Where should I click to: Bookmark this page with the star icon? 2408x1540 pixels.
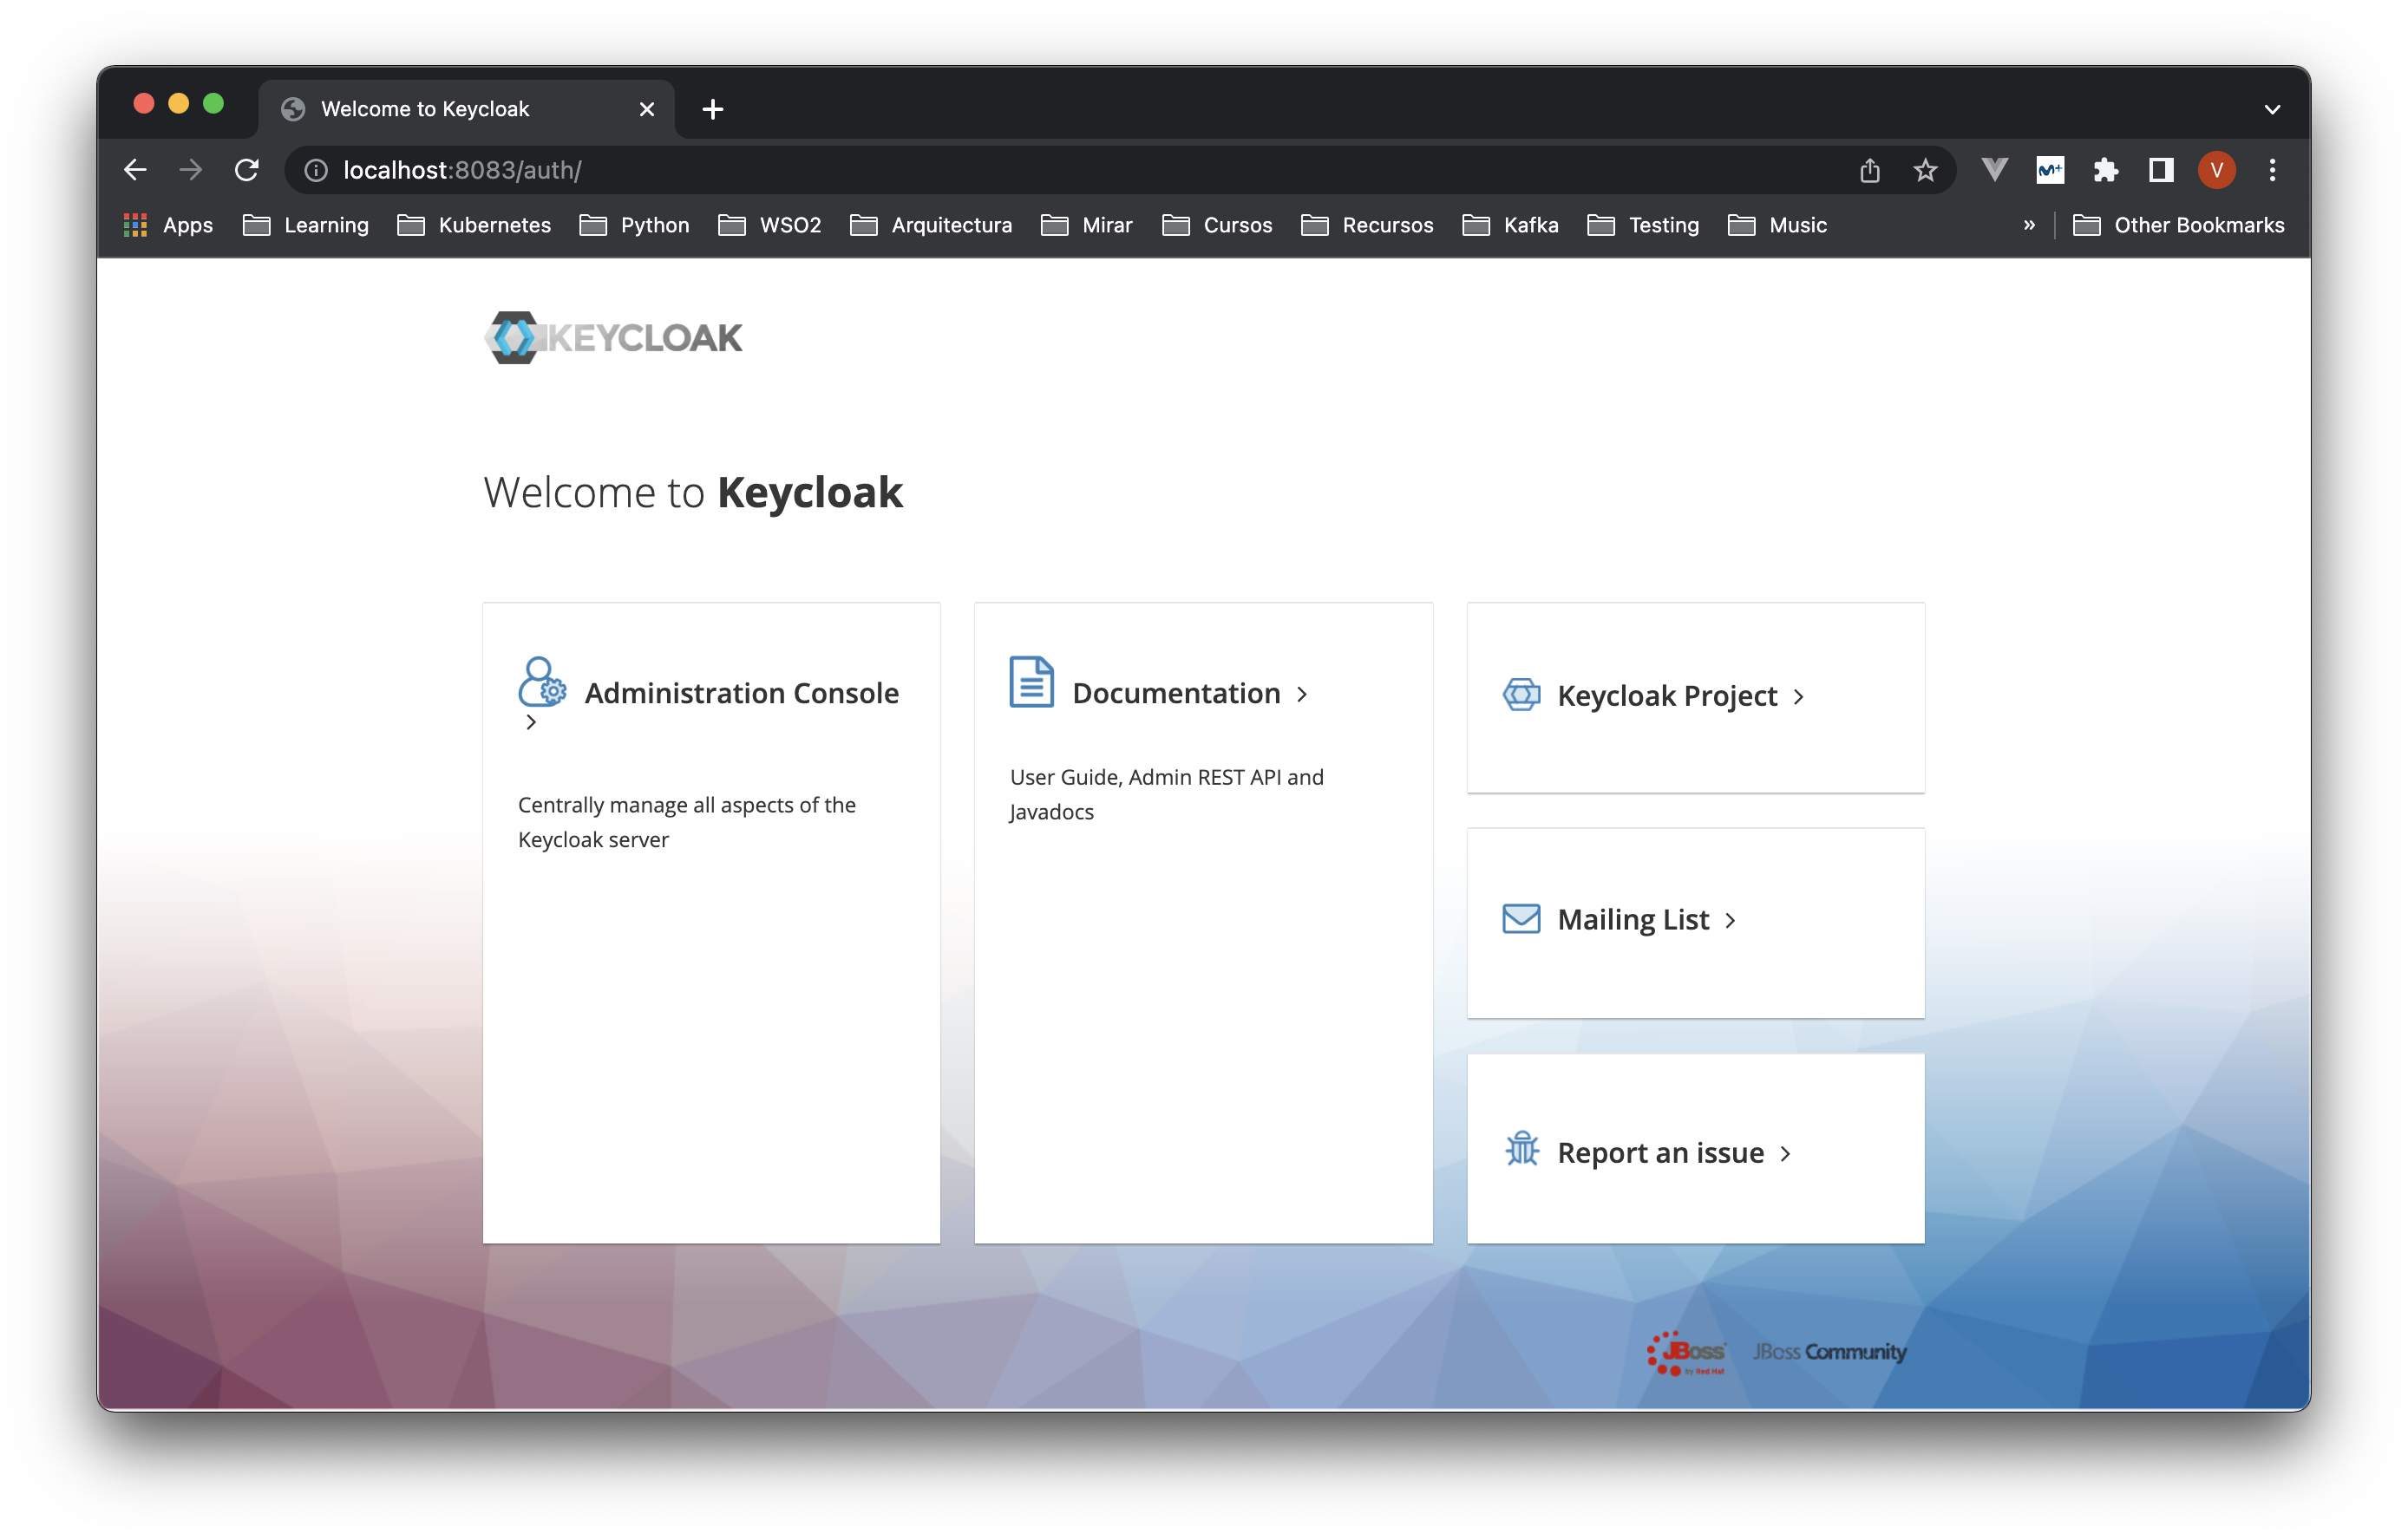[1925, 171]
